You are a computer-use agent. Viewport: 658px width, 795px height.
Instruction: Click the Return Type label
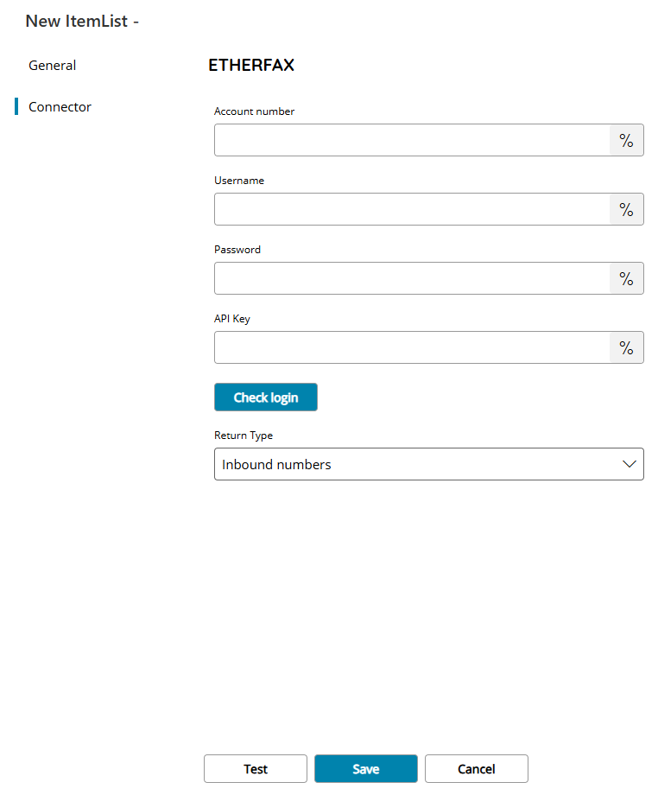click(244, 436)
